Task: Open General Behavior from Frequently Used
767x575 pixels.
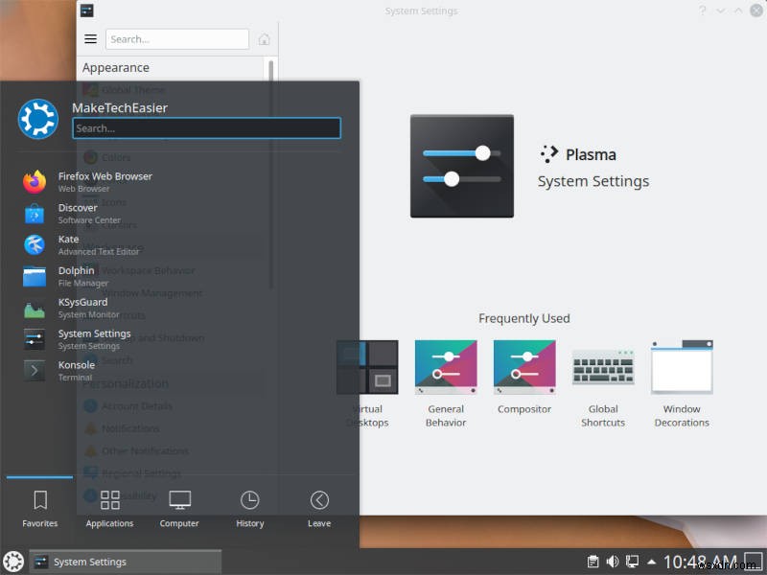Action: point(445,366)
